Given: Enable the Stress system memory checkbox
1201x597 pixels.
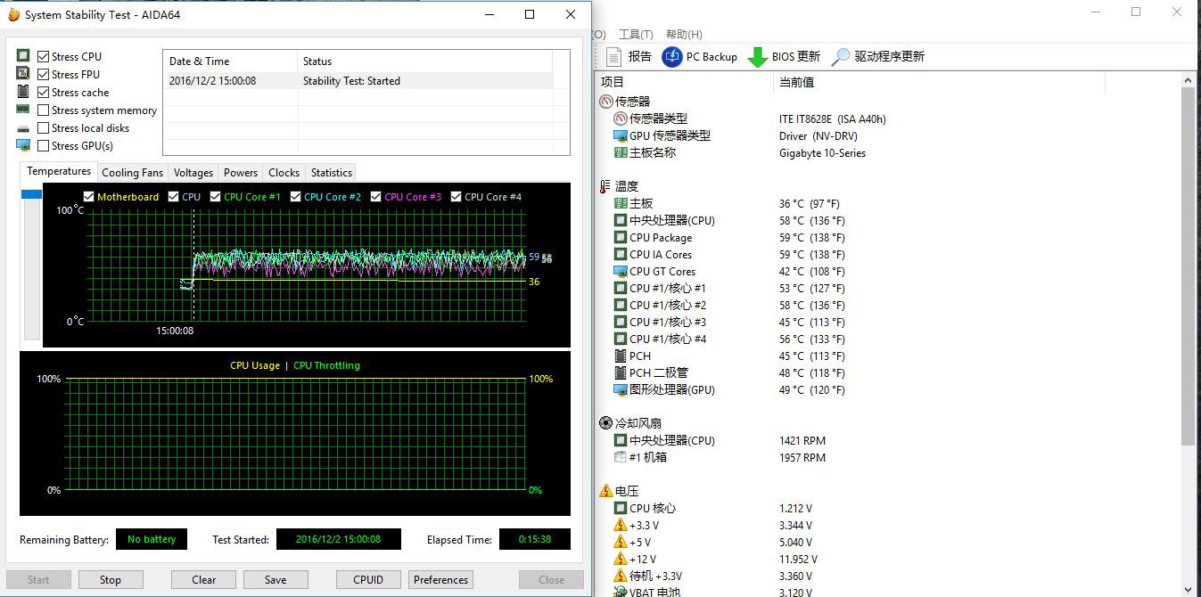Looking at the screenshot, I should (x=44, y=110).
